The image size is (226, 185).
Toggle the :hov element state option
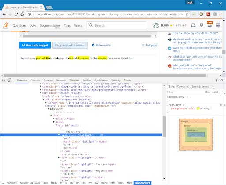pyautogui.click(x=207, y=92)
